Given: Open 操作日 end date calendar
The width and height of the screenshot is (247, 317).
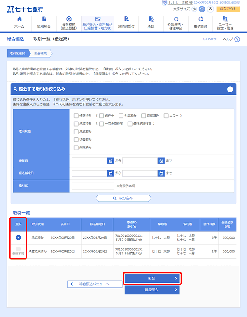Looking at the screenshot, I should 161,161.
